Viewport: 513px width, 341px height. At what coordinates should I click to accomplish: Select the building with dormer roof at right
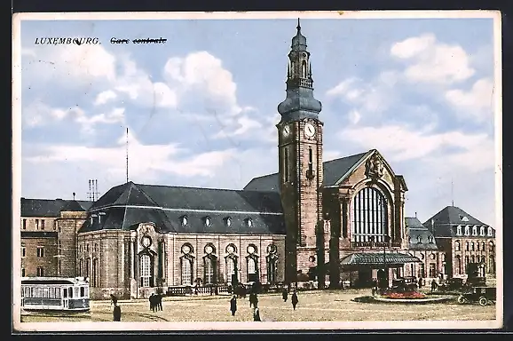pyautogui.click(x=461, y=242)
